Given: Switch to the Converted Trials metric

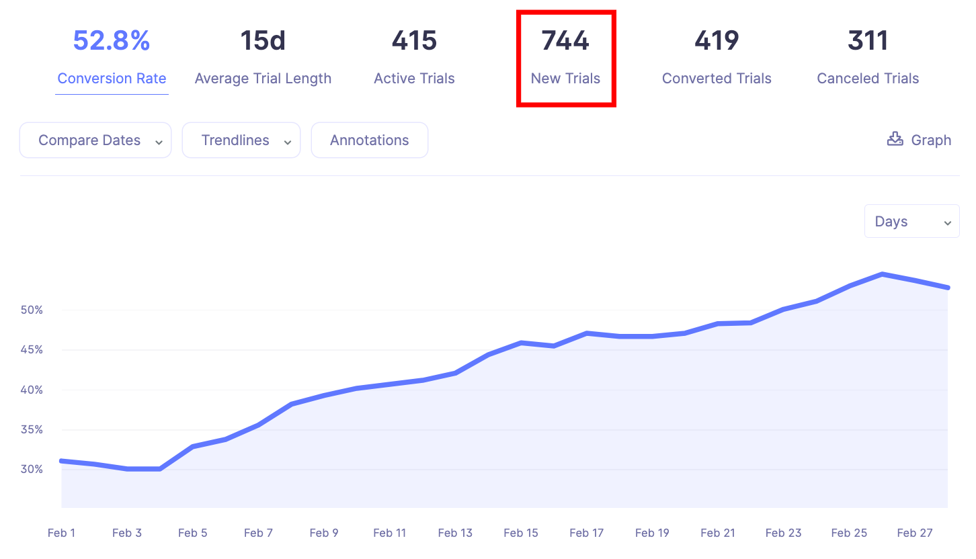Looking at the screenshot, I should [x=717, y=79].
